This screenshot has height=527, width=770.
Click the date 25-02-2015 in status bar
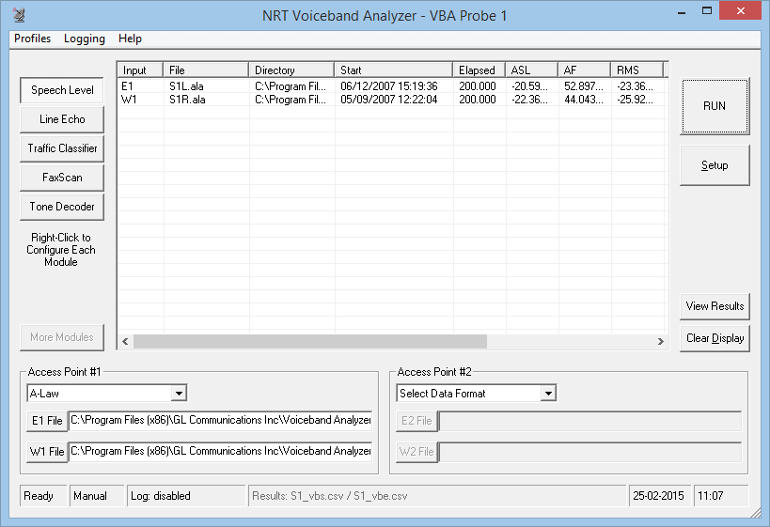coord(658,496)
